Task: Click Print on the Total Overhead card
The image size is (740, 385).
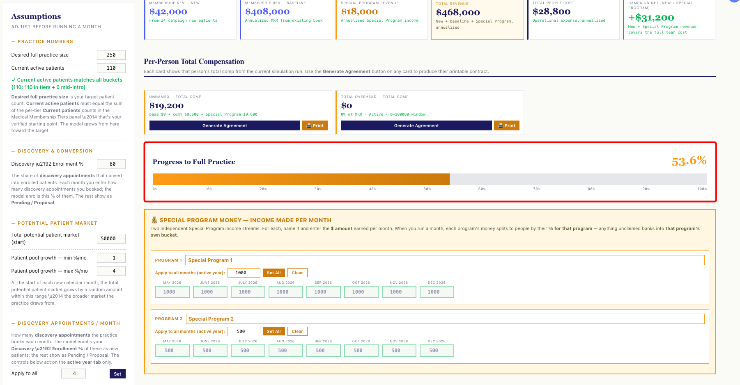Action: pyautogui.click(x=507, y=125)
